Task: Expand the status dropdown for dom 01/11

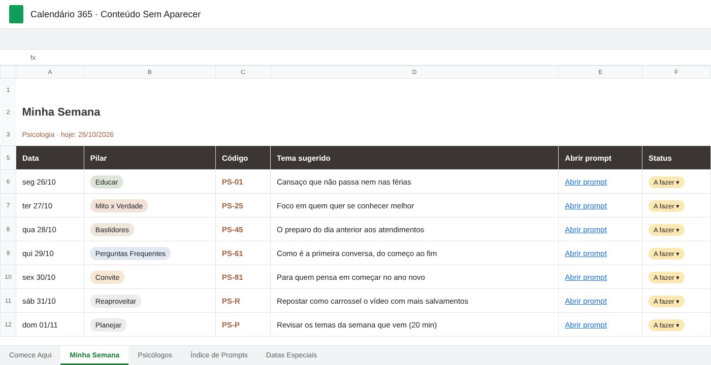Action: click(x=666, y=325)
